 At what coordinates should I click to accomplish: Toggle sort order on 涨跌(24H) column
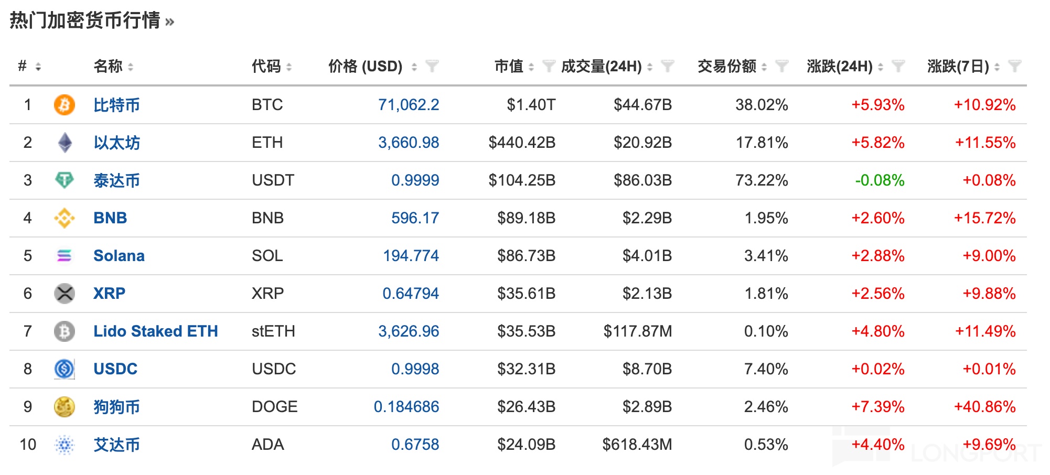click(x=881, y=67)
